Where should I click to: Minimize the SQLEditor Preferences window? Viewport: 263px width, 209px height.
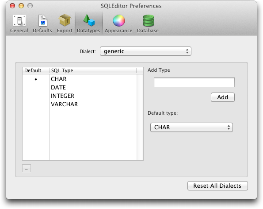tap(21, 6)
